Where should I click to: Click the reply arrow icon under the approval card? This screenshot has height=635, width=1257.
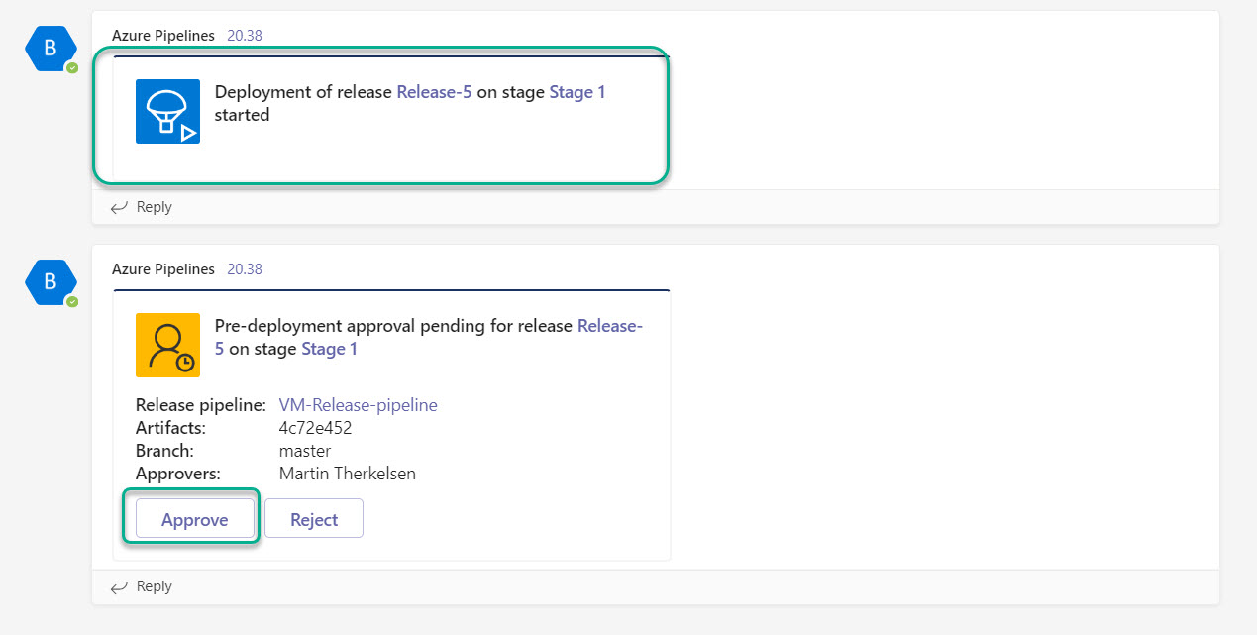(120, 586)
